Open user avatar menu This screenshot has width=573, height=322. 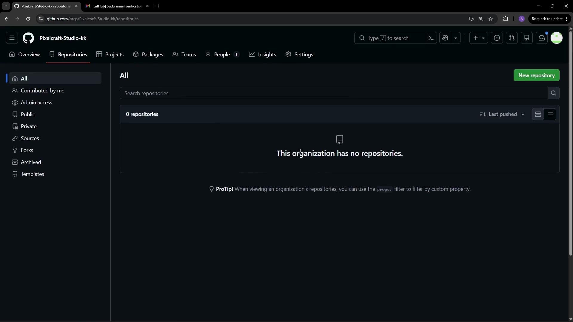557,38
